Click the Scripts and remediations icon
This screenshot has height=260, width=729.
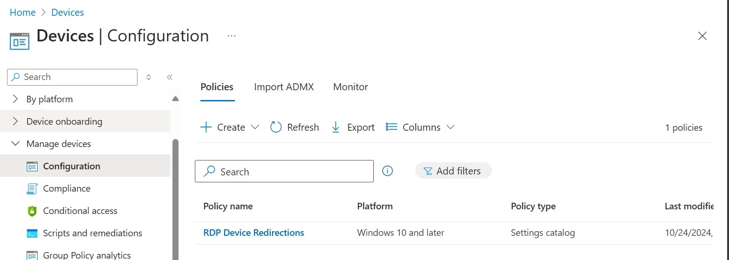(32, 233)
